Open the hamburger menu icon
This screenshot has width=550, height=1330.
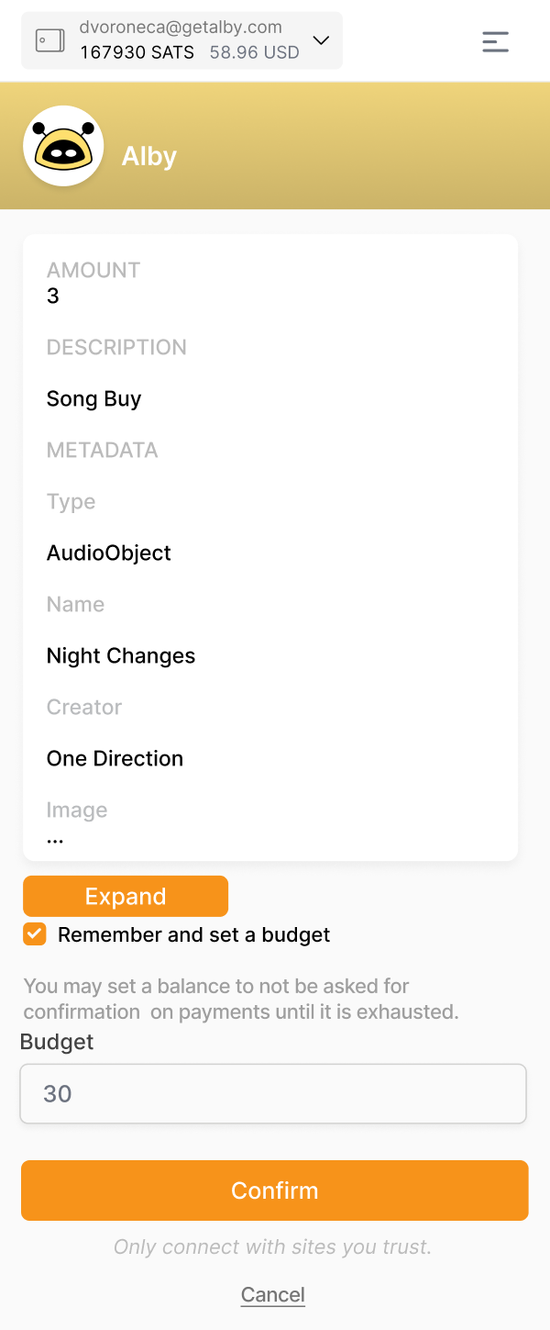tap(495, 41)
